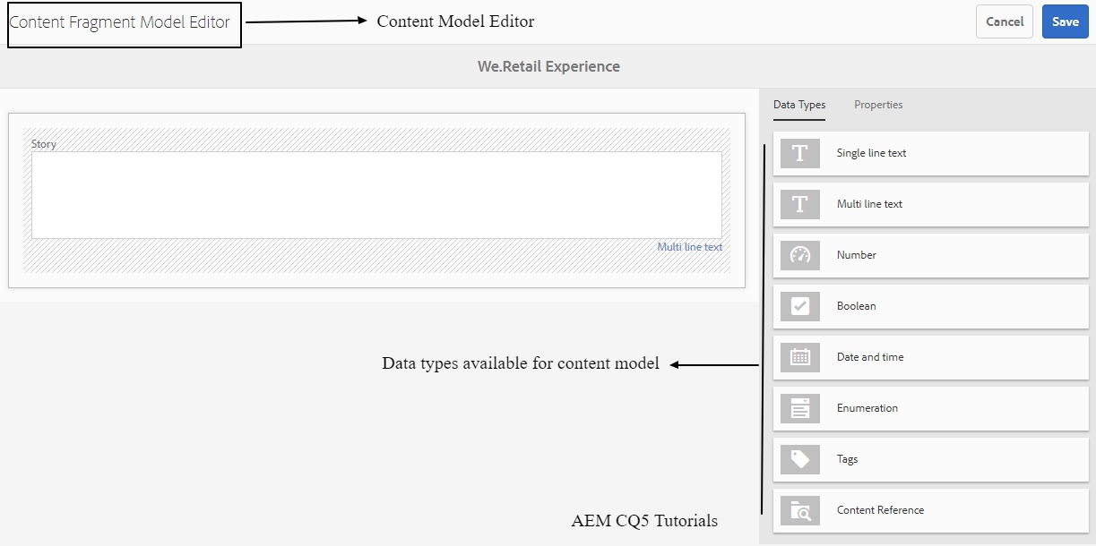Click the Multi line text link below the field
Viewport: 1096px width, 546px height.
click(689, 246)
